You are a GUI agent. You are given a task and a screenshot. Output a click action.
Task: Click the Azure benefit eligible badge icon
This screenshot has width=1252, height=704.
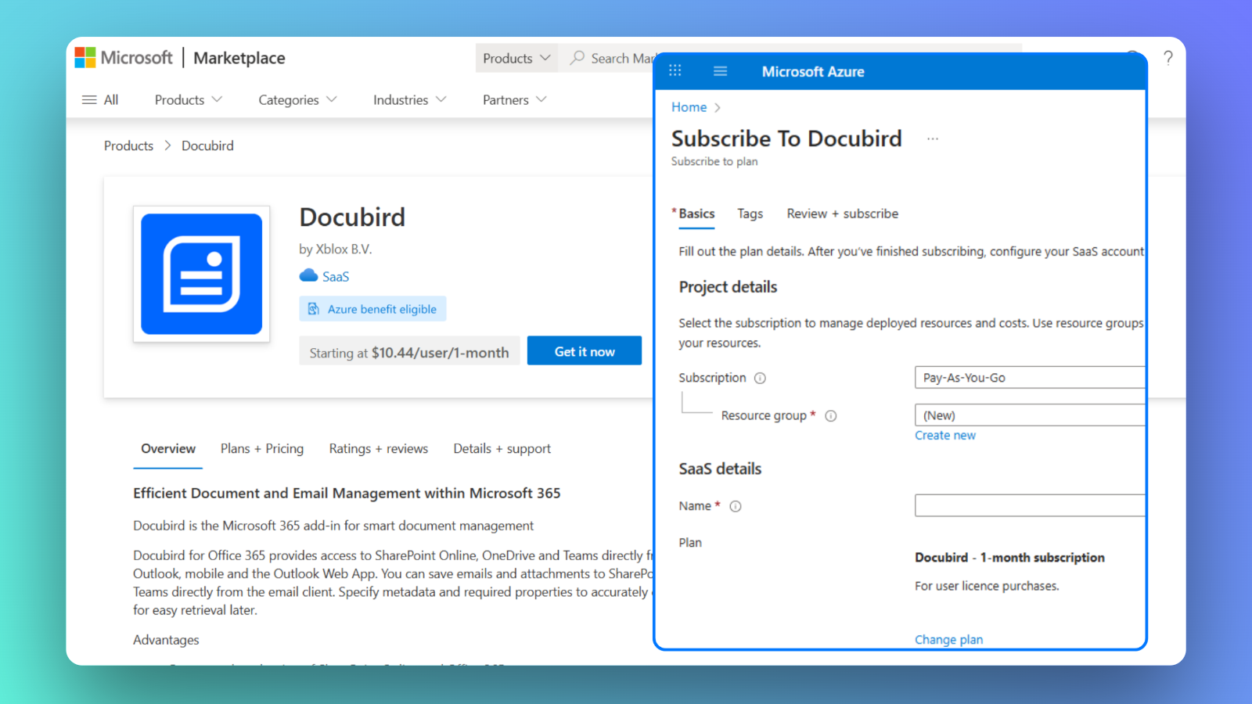click(313, 309)
